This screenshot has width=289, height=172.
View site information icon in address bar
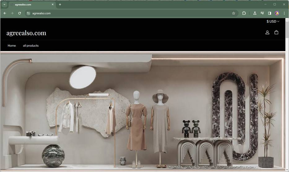[28, 13]
